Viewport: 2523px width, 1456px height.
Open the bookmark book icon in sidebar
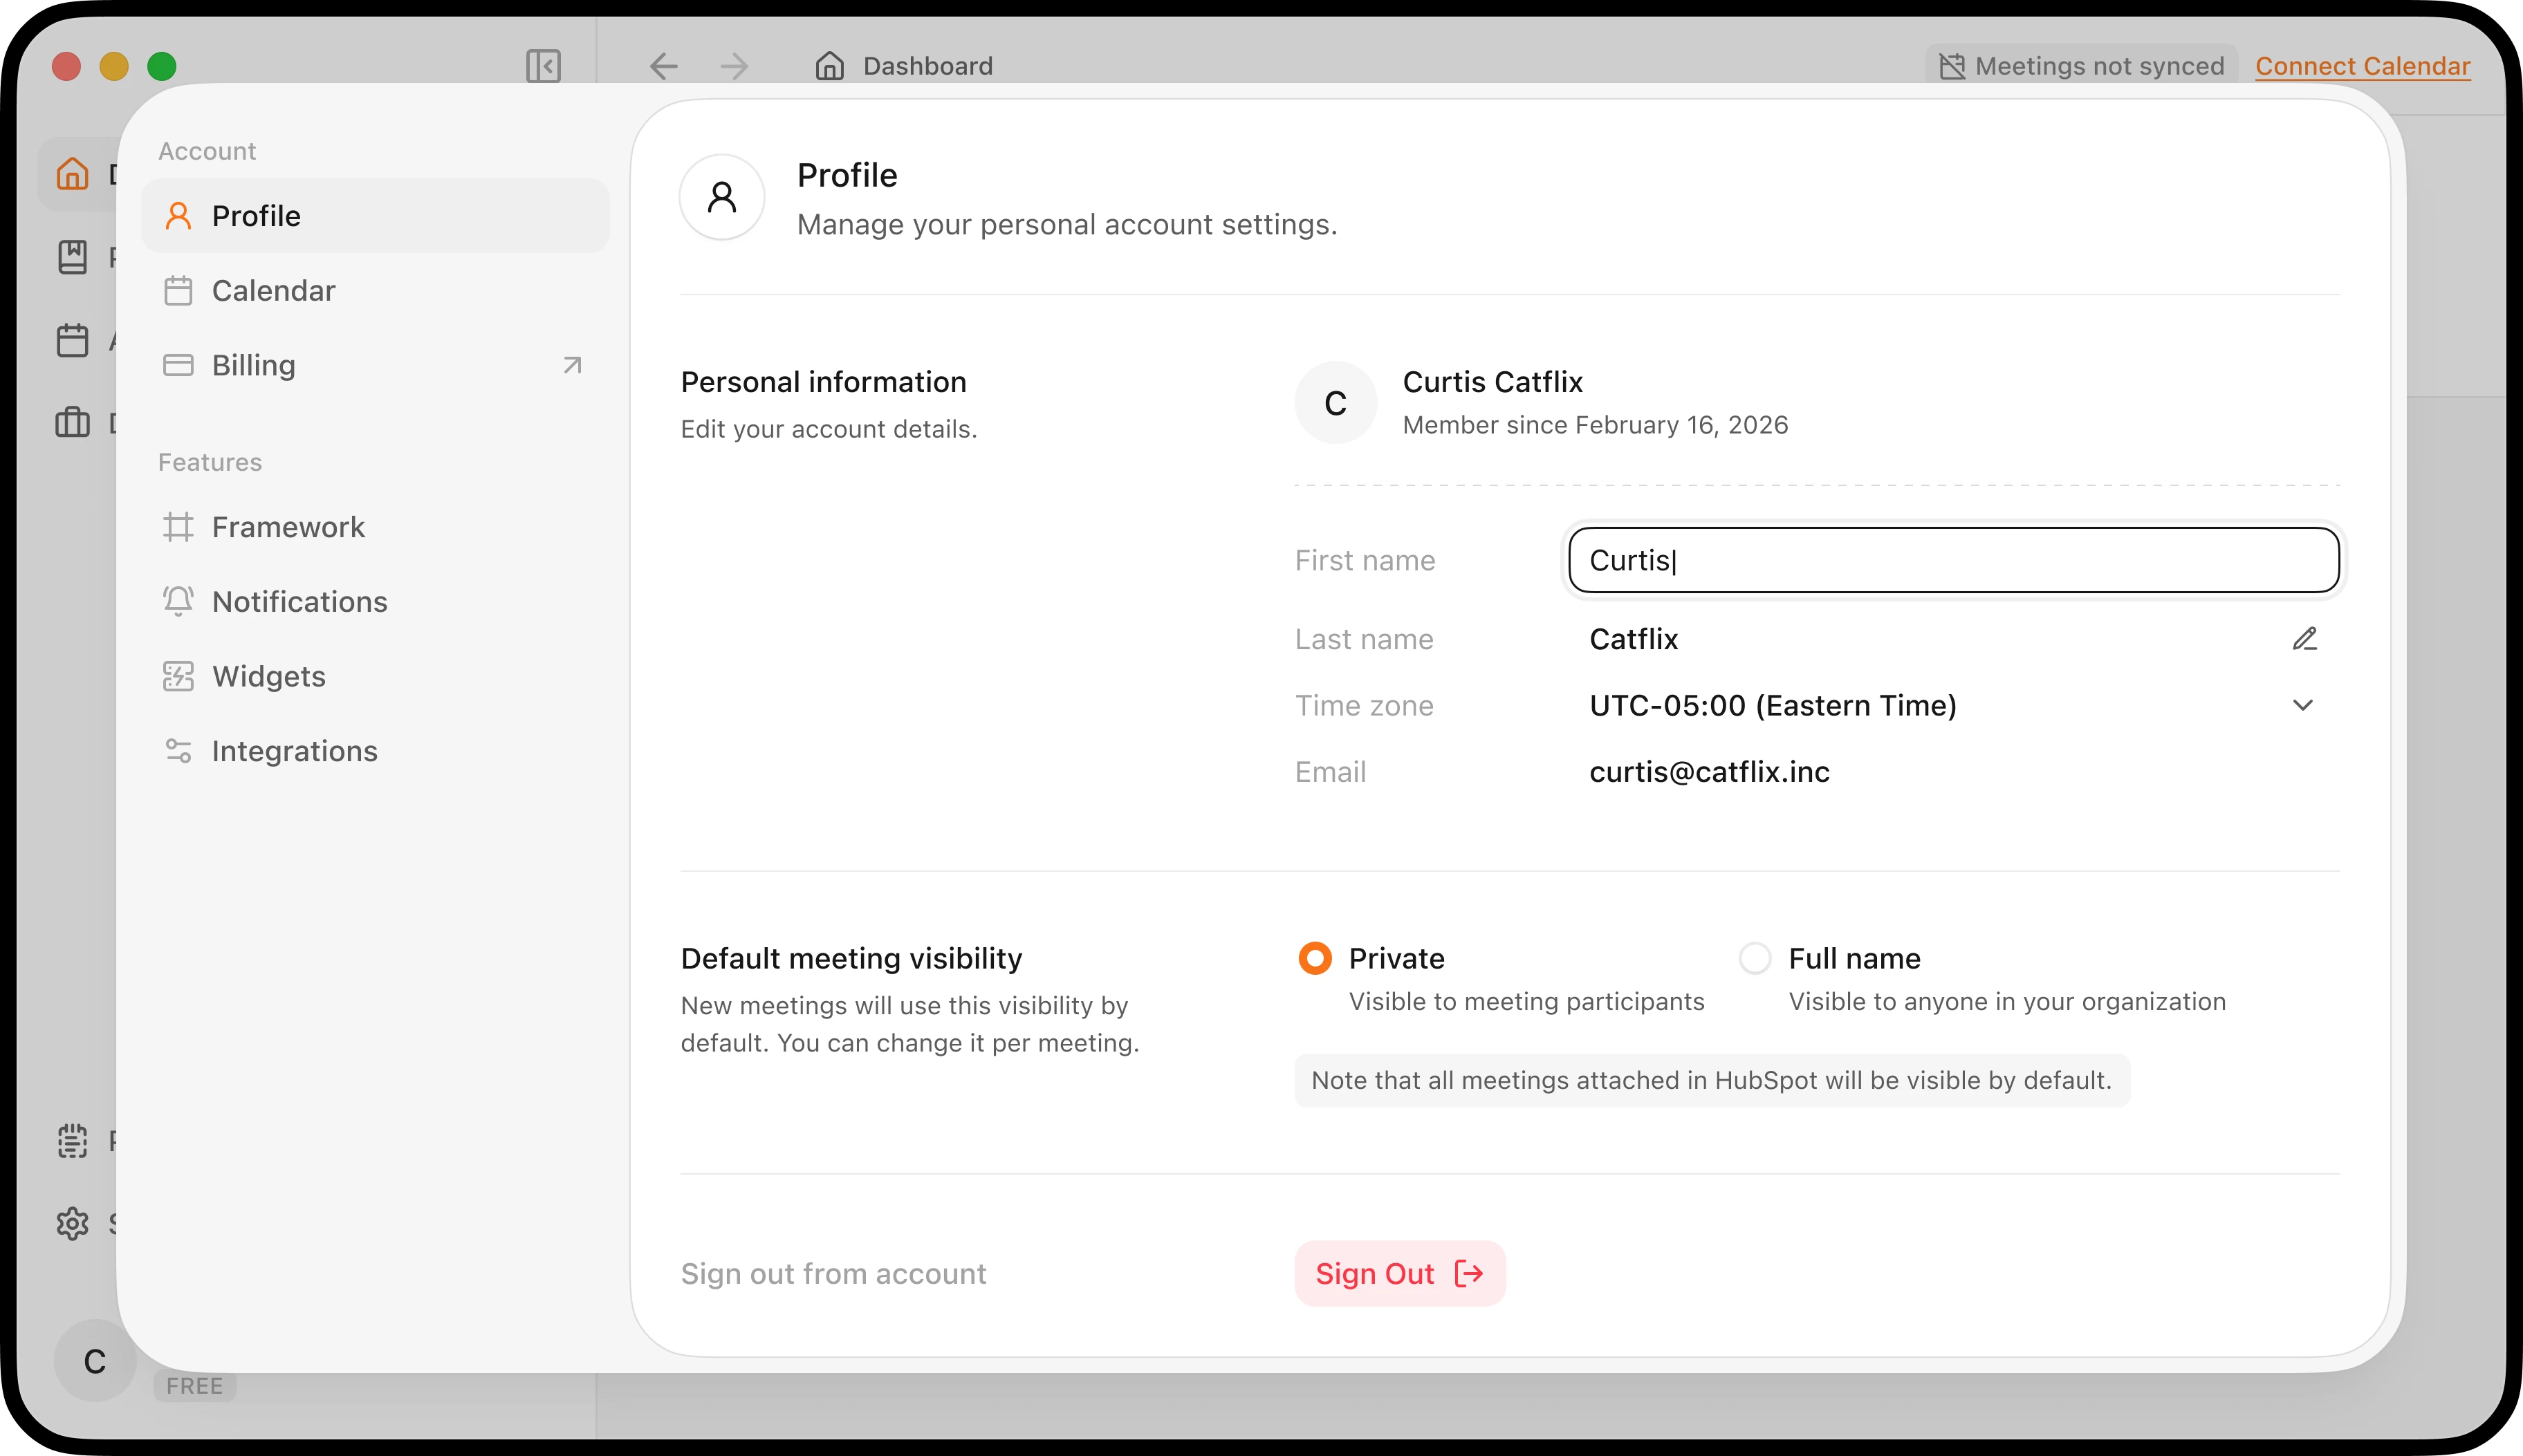pyautogui.click(x=72, y=257)
